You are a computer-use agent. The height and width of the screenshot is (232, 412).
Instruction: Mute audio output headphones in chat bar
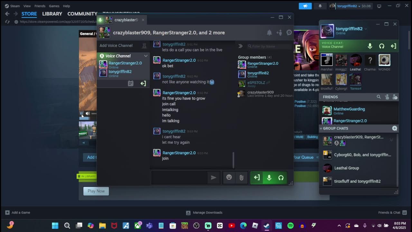click(281, 178)
